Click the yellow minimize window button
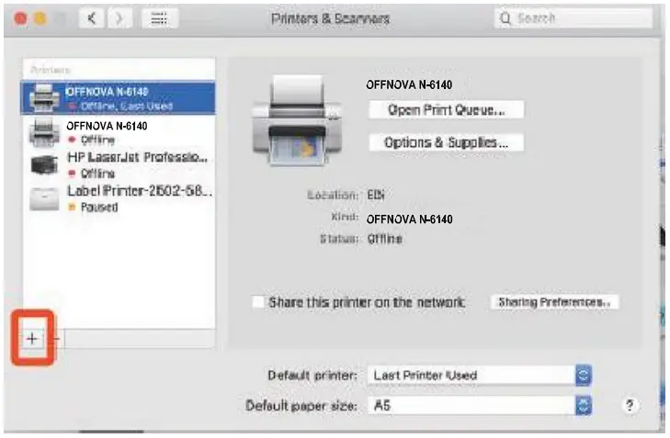Image resolution: width=670 pixels, height=438 pixels. (40, 18)
